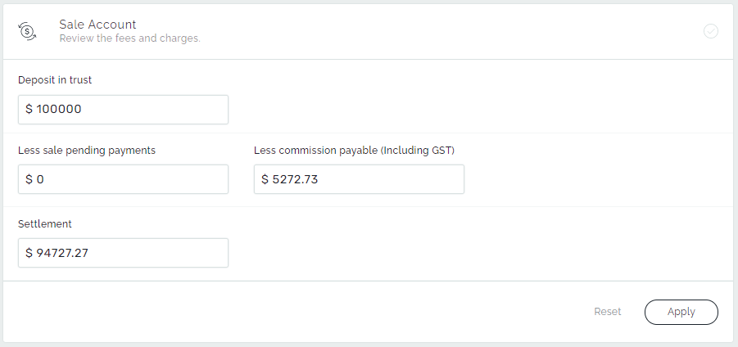Viewport: 738px width, 347px height.
Task: Click the Reset link
Action: pos(608,312)
